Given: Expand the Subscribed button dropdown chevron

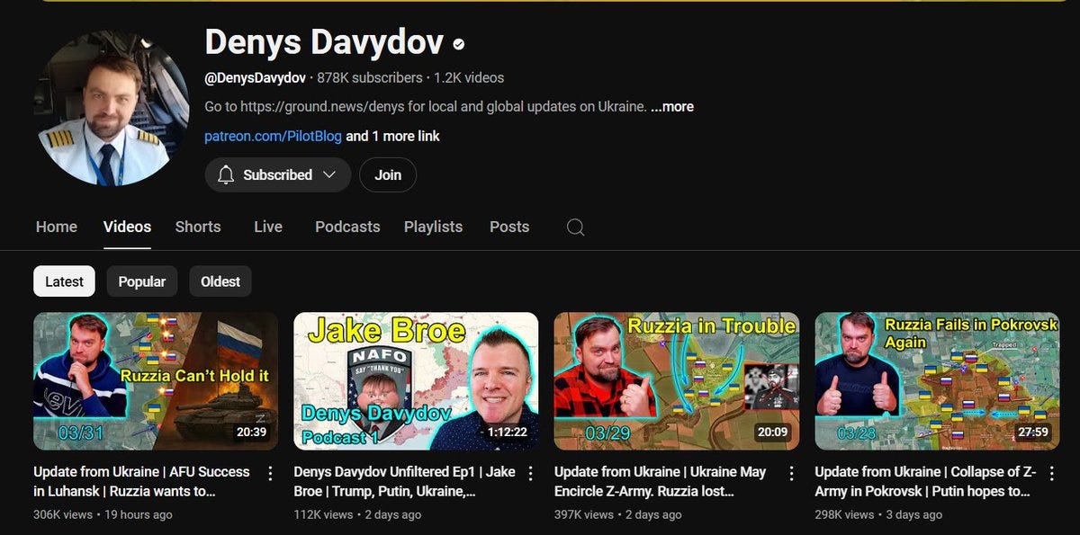Looking at the screenshot, I should pos(329,174).
